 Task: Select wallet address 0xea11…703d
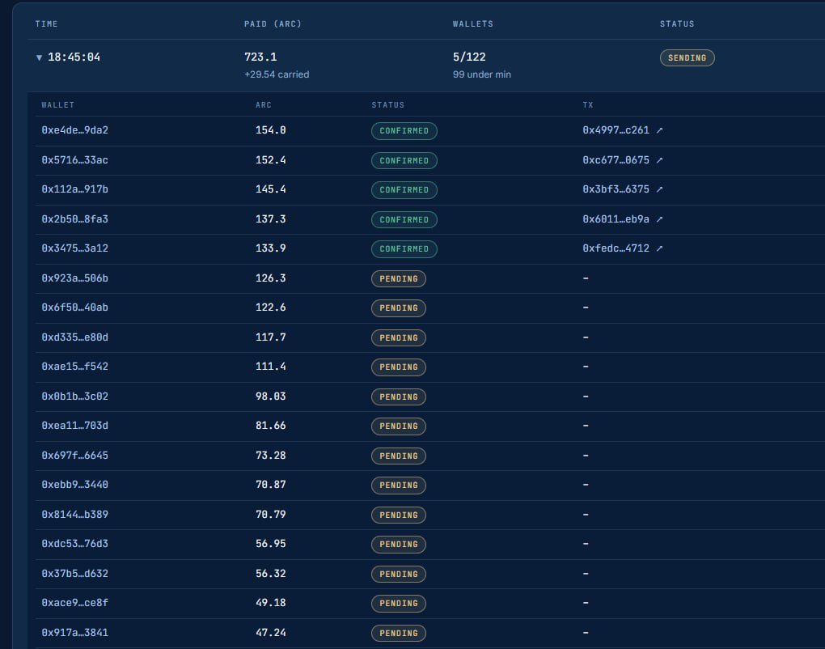[74, 426]
